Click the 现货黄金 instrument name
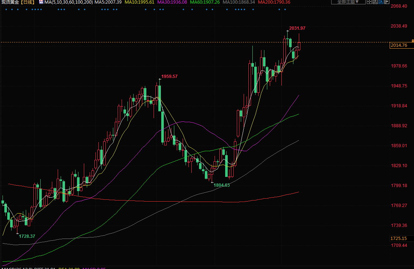414x269 pixels. pos(10,2)
